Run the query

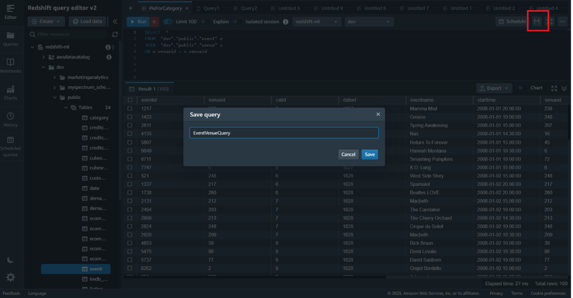[x=138, y=22]
